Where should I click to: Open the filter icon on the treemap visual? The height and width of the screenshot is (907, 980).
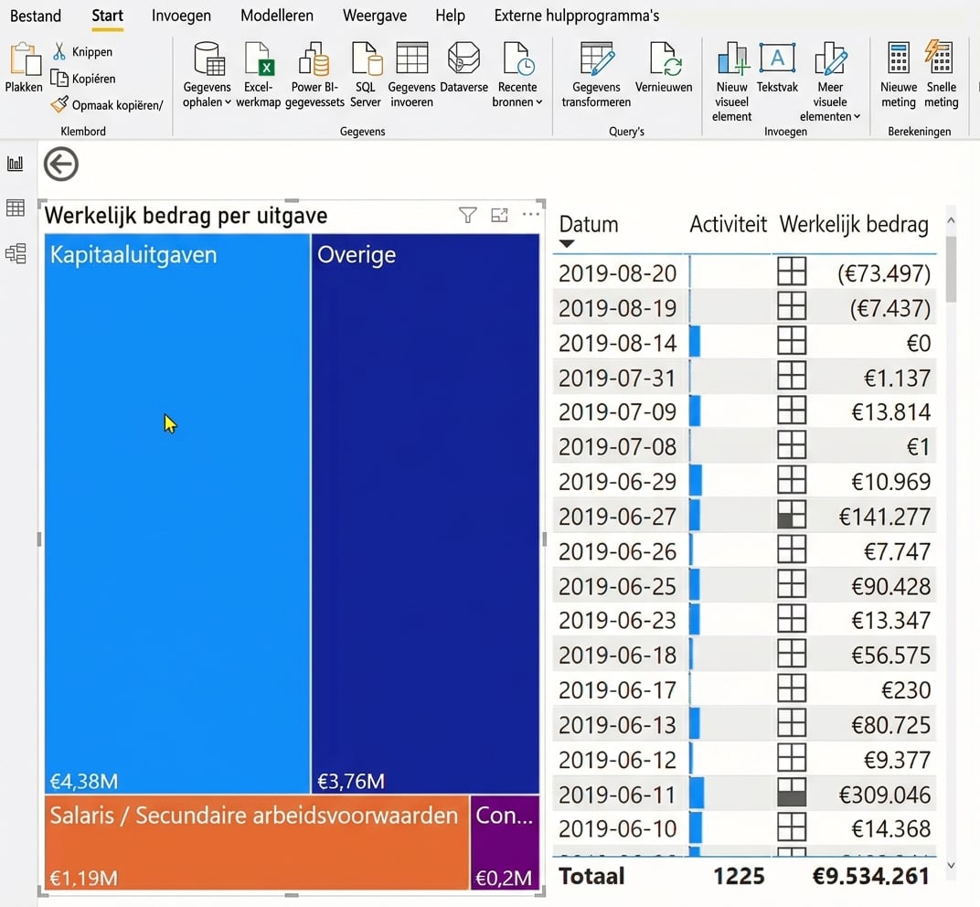pyautogui.click(x=467, y=215)
